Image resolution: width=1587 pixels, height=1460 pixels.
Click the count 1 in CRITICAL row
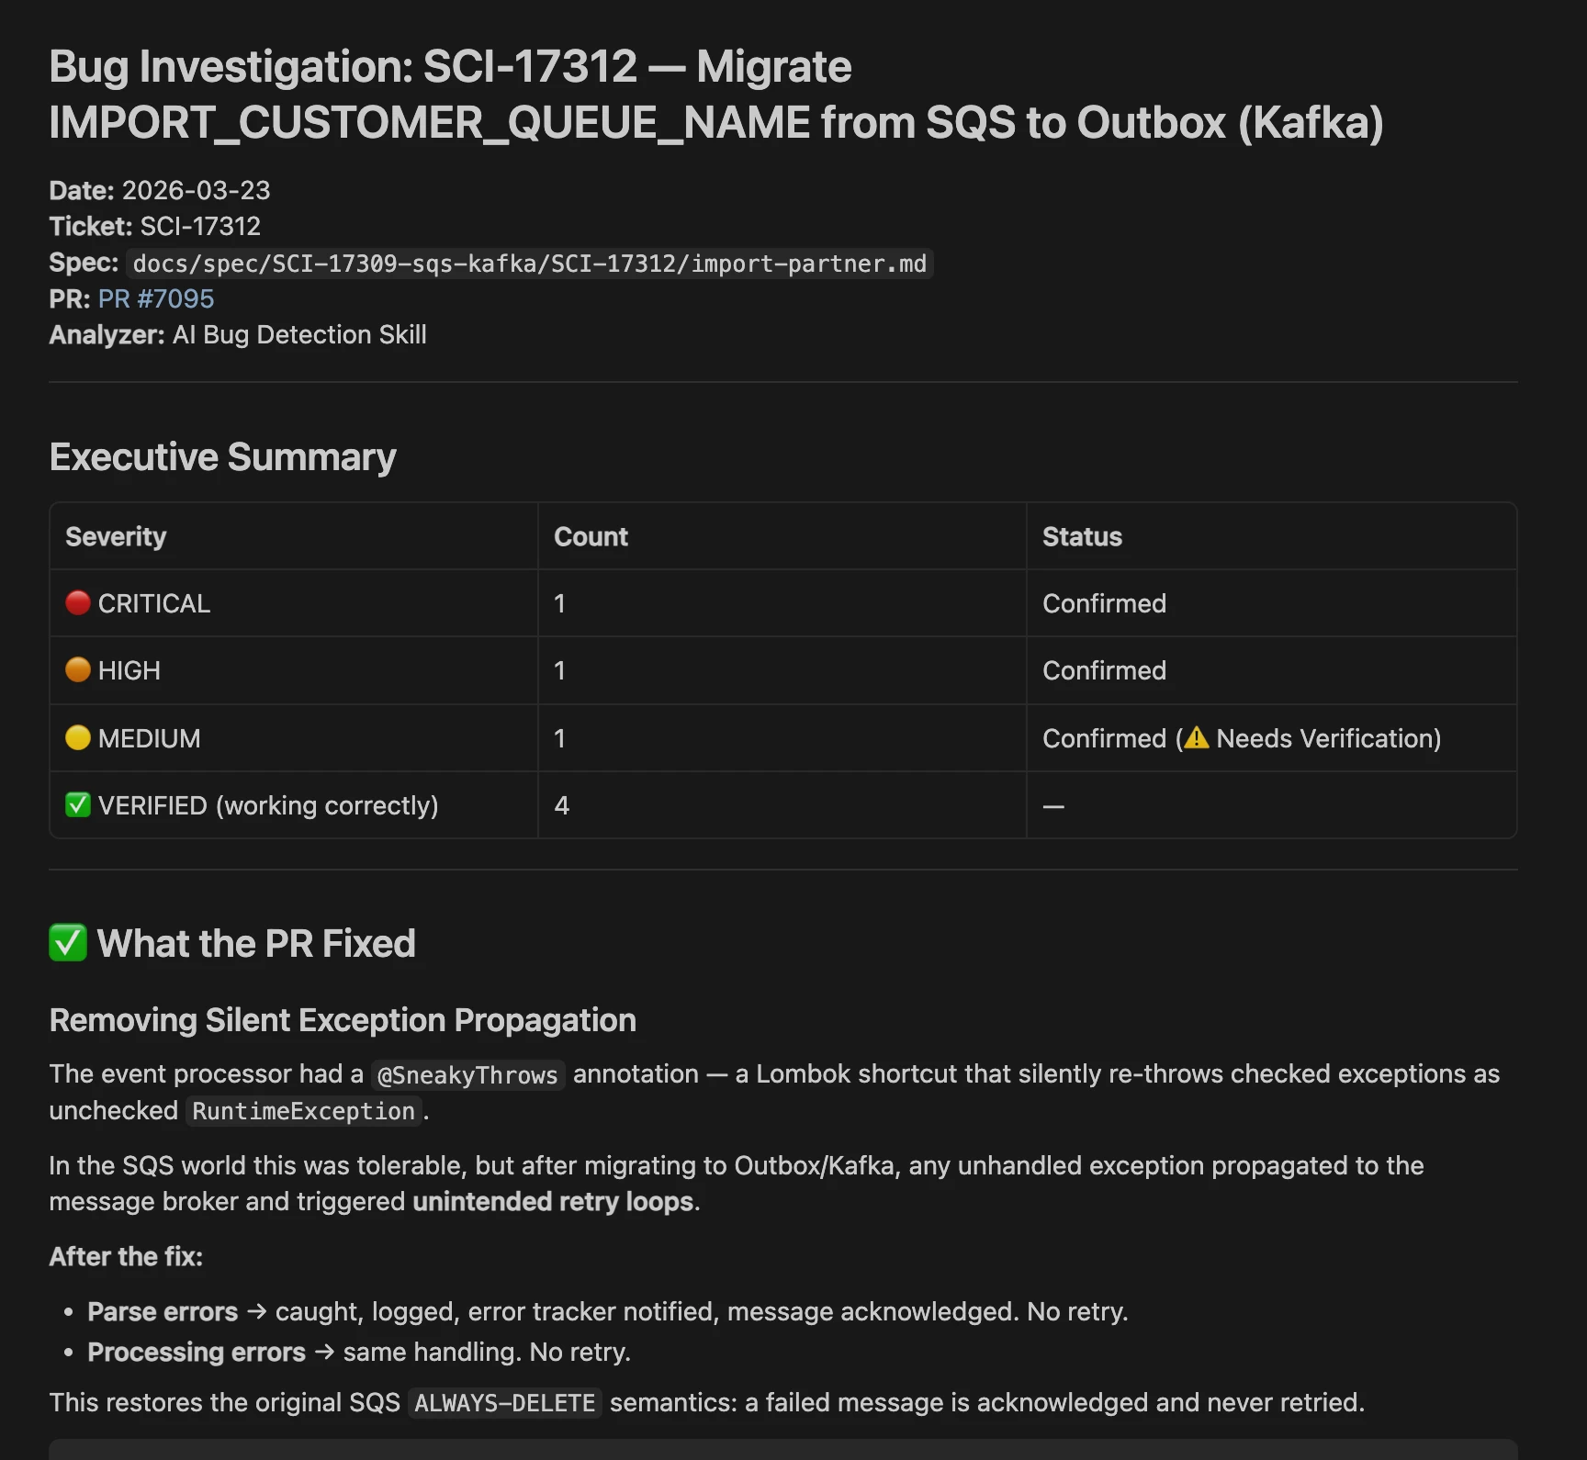pyautogui.click(x=559, y=603)
